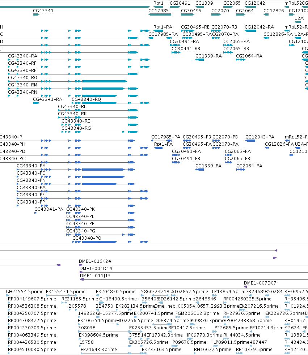
Task: Select the CG12042 gene label
Action: (x=255, y=3)
